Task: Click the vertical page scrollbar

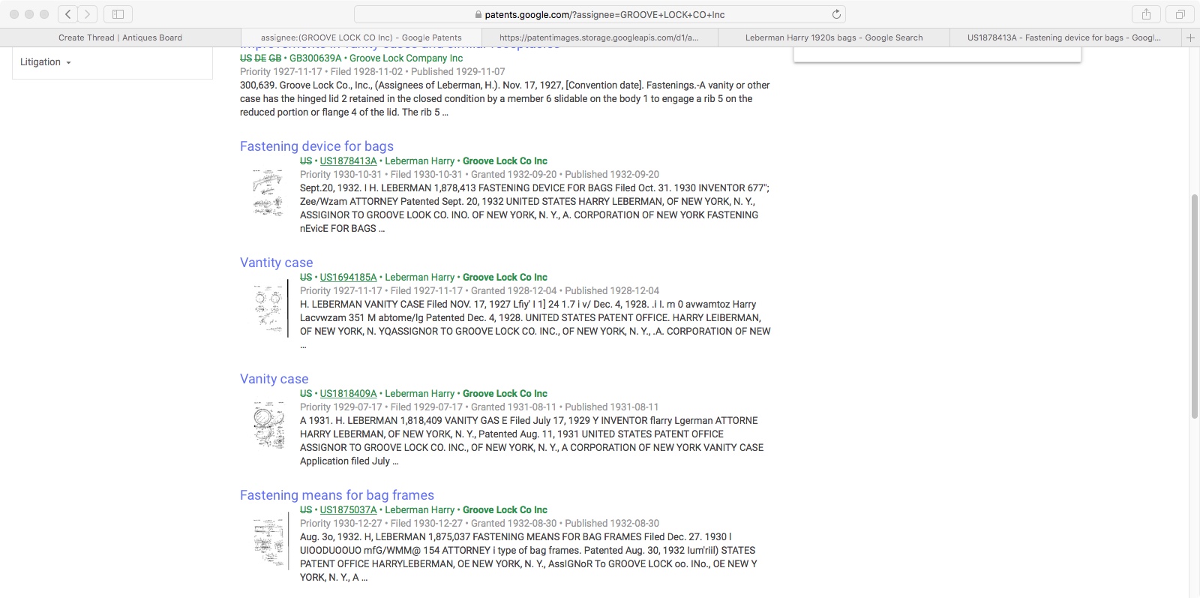Action: click(x=1194, y=306)
